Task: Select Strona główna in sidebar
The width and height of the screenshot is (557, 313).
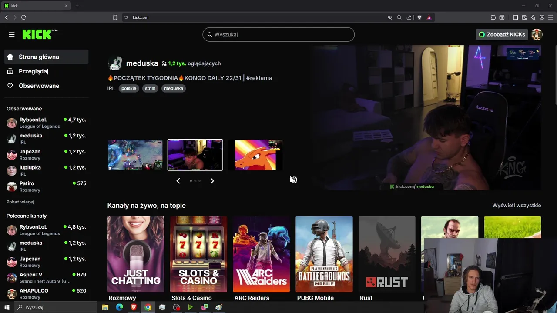Action: click(x=47, y=57)
